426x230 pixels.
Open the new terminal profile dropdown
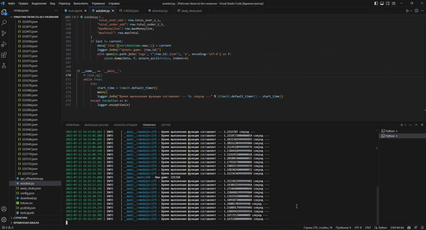coord(405,125)
